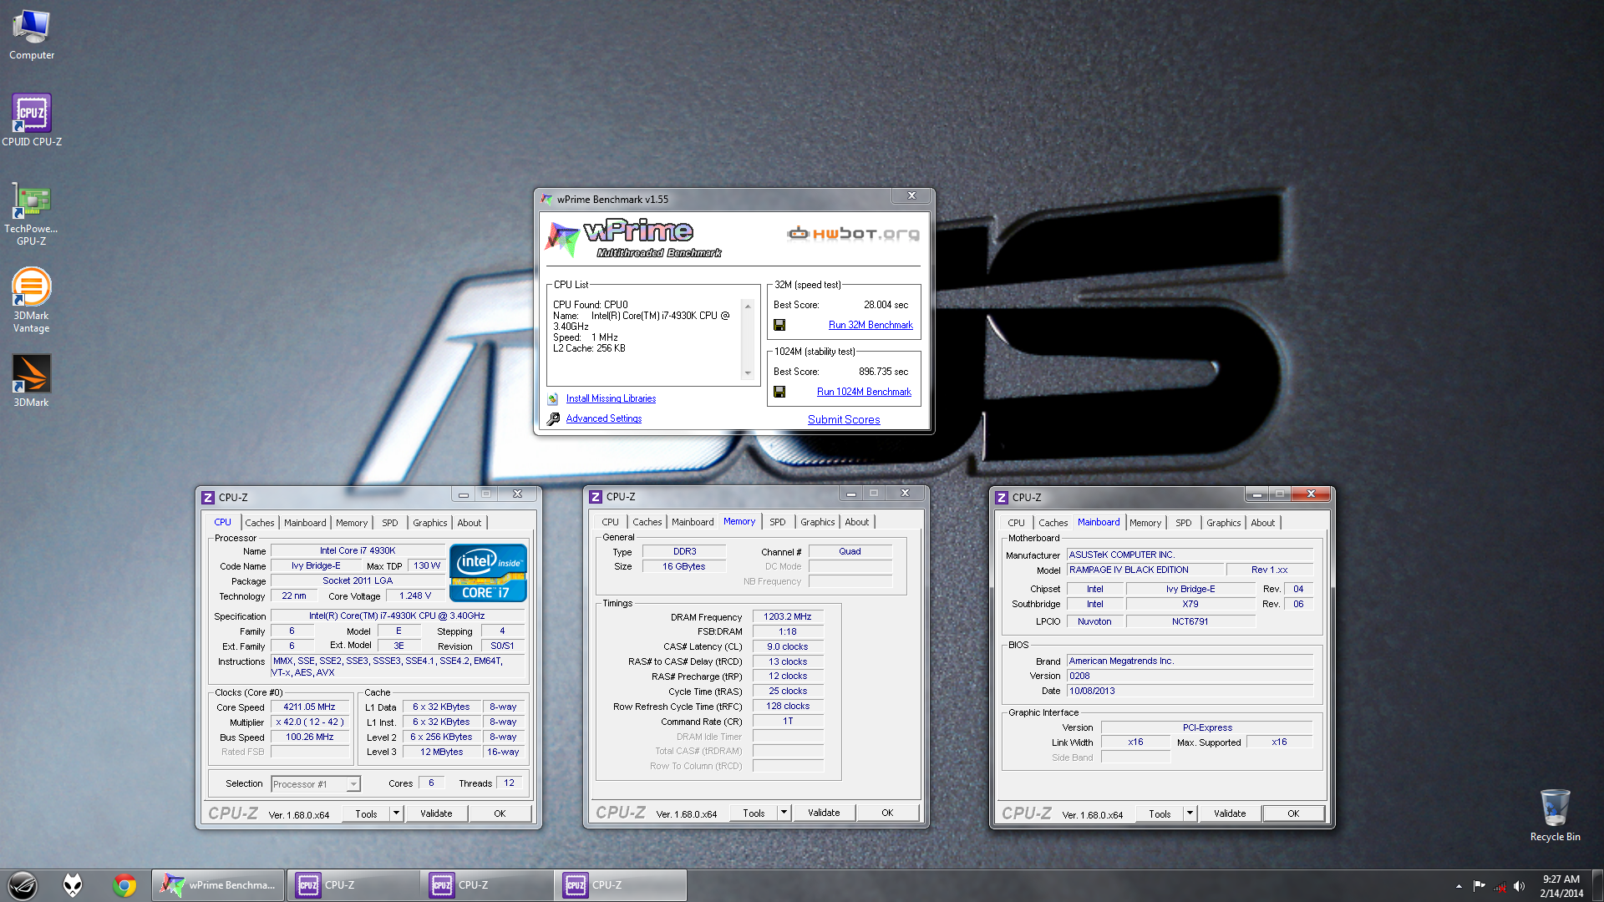The height and width of the screenshot is (902, 1604).
Task: Switch to the wPrime Benchmark taskbar button
Action: coord(219,885)
